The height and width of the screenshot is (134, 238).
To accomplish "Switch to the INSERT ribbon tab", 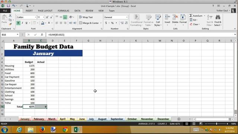I will click(x=29, y=11).
